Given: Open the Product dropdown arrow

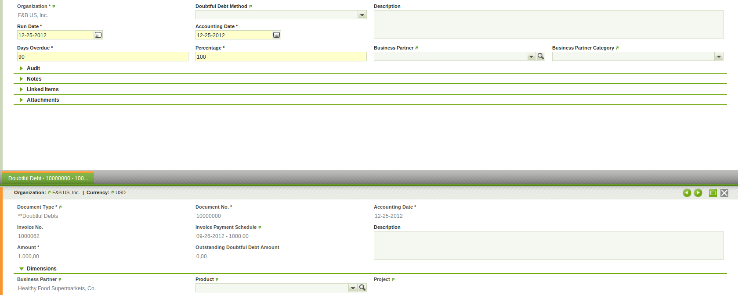Looking at the screenshot, I should 353,288.
